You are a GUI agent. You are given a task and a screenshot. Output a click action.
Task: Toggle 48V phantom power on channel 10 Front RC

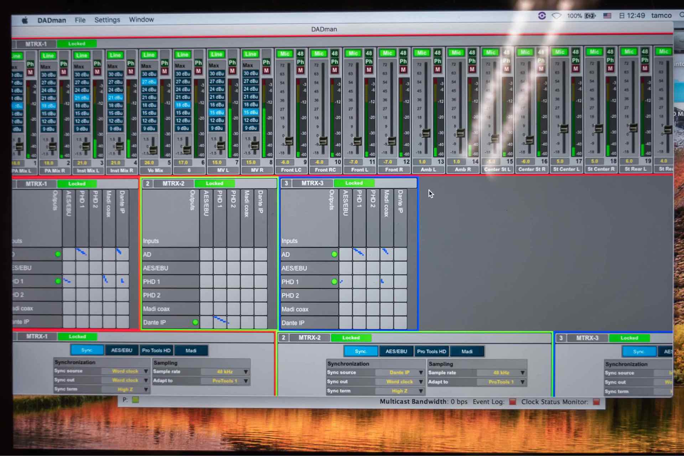tap(335, 53)
